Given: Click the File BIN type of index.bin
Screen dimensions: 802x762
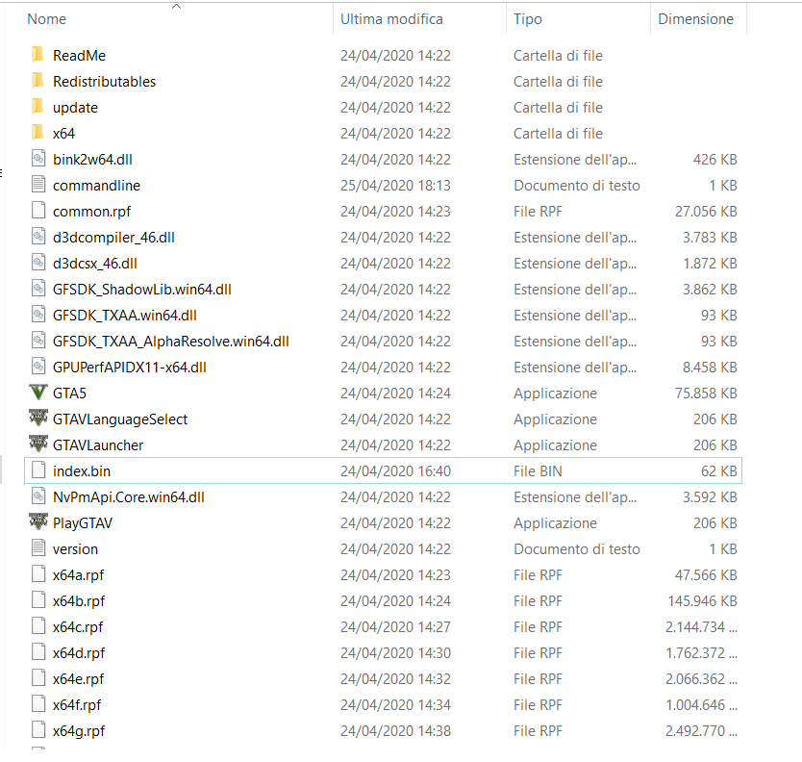Looking at the screenshot, I should 538,470.
